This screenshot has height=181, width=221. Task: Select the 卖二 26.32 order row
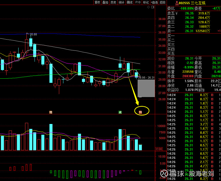(194, 27)
